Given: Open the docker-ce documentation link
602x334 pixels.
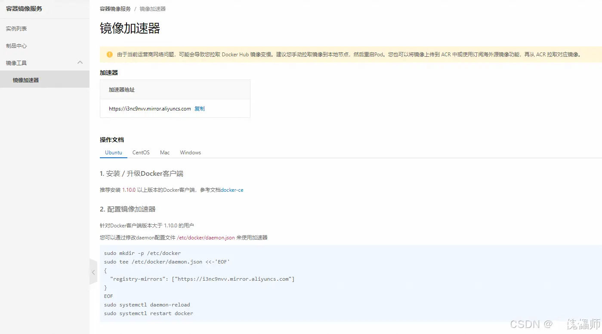Looking at the screenshot, I should tap(232, 190).
